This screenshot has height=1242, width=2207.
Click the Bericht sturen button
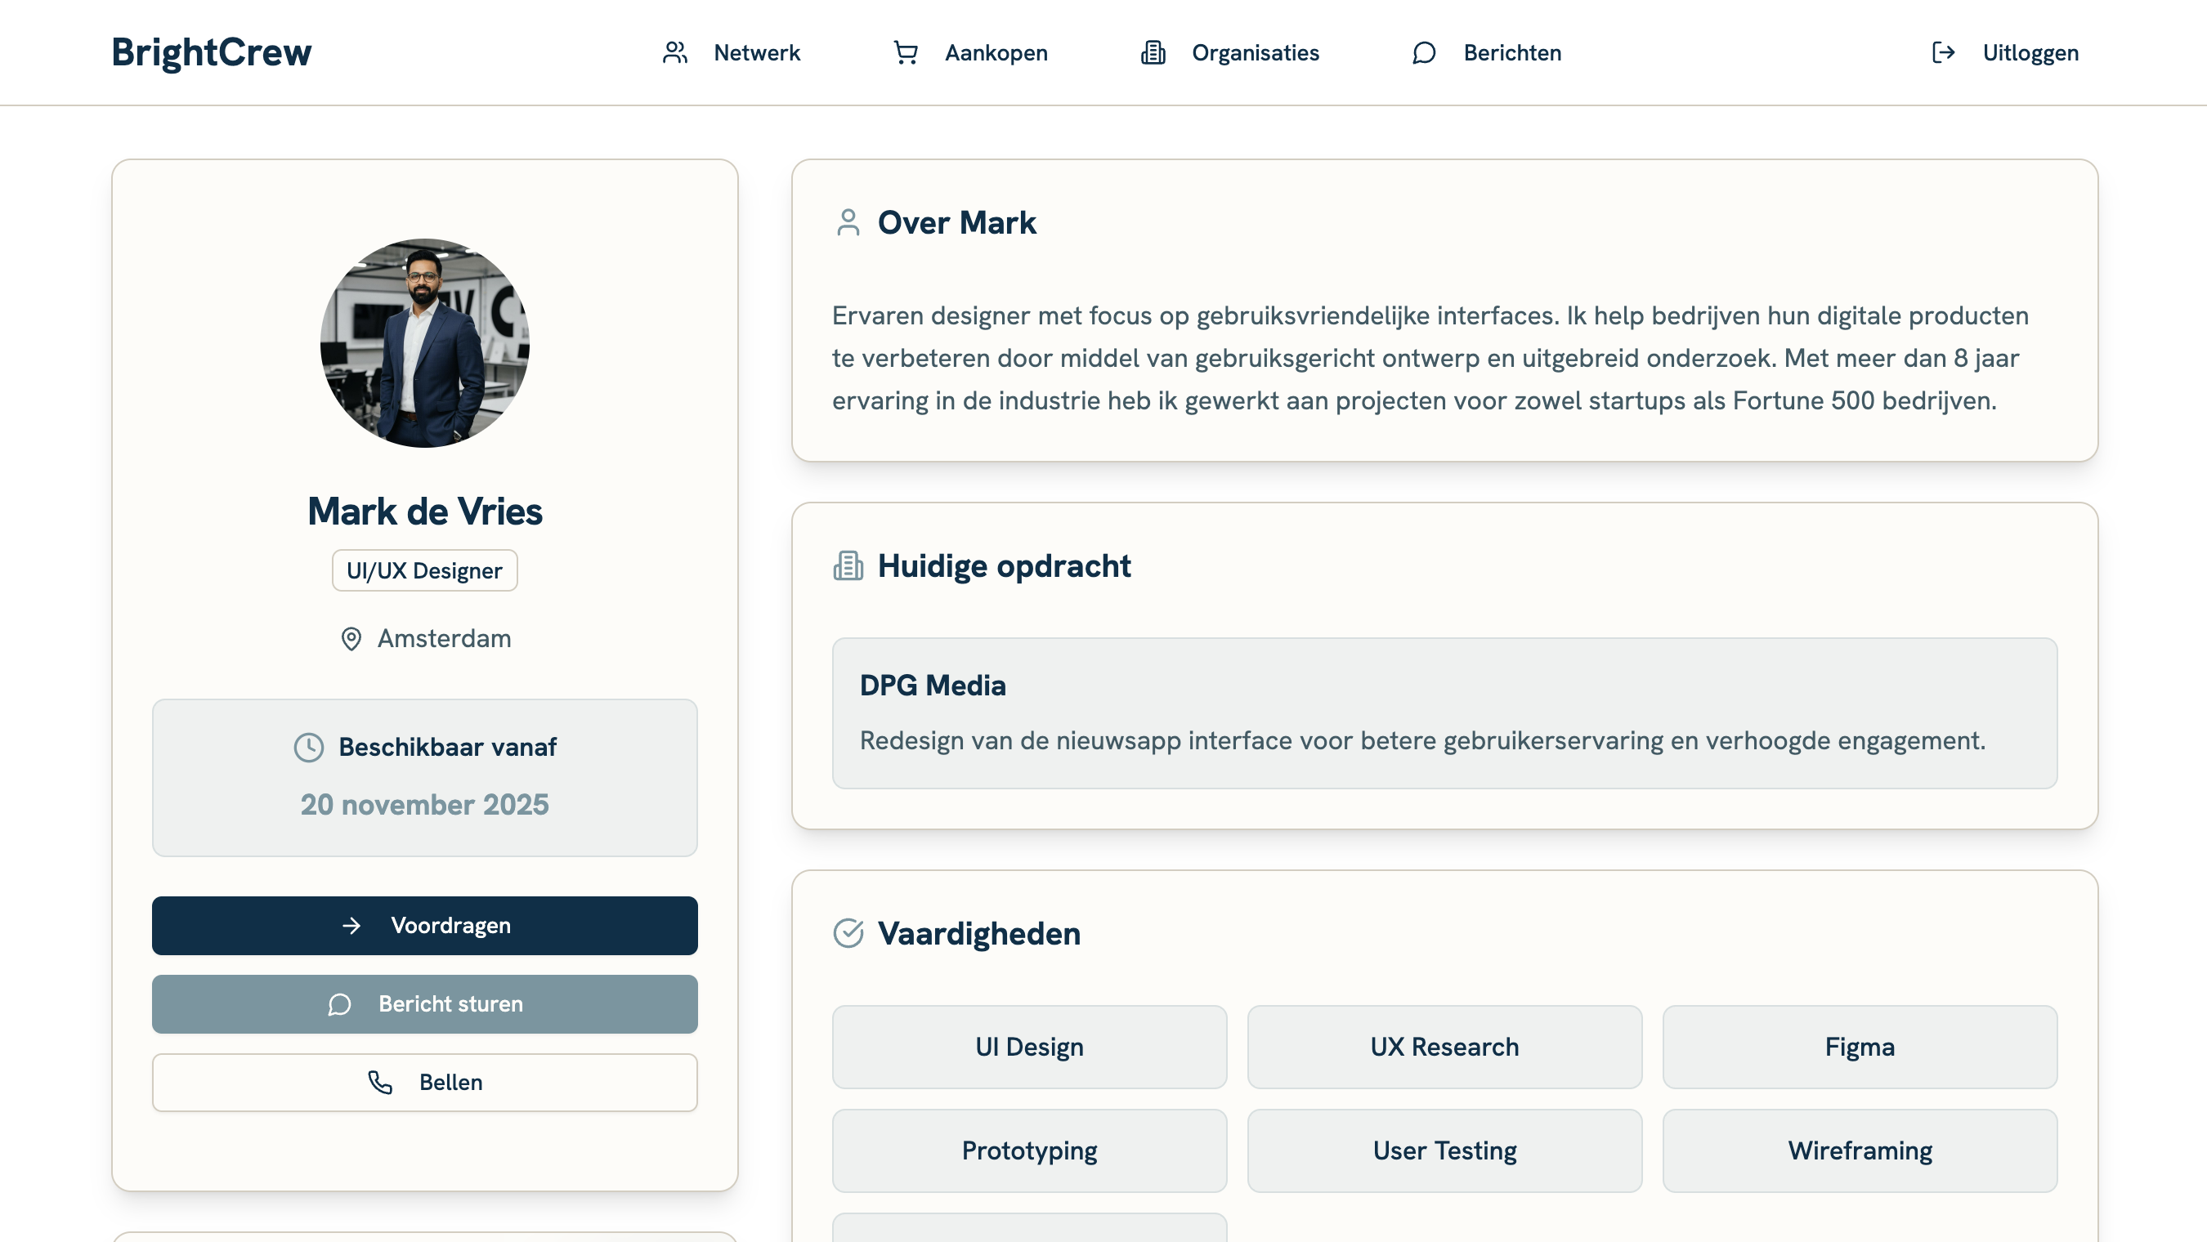pyautogui.click(x=425, y=1004)
